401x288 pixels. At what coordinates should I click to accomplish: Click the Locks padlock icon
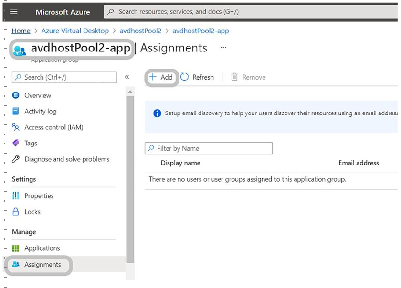[x=16, y=212]
